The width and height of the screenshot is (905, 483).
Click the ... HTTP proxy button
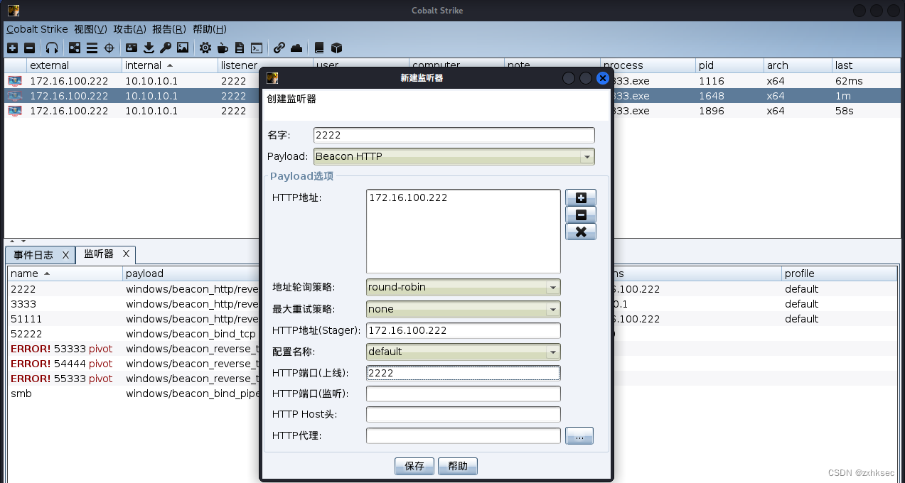click(x=579, y=435)
